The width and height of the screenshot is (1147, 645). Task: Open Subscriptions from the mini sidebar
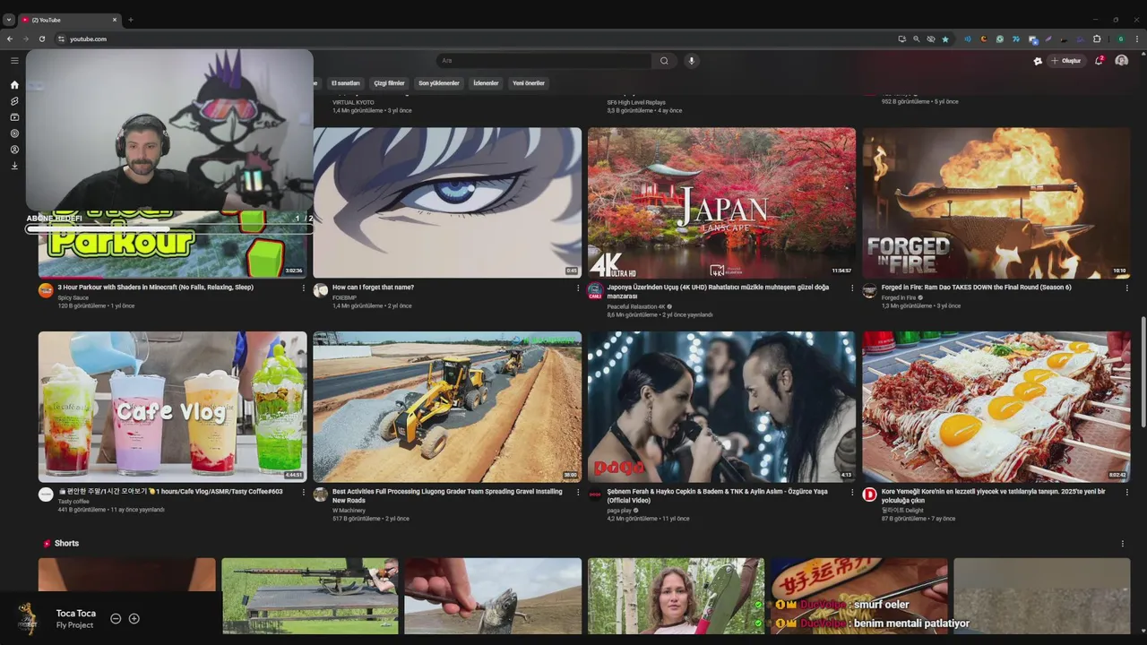tap(14, 117)
